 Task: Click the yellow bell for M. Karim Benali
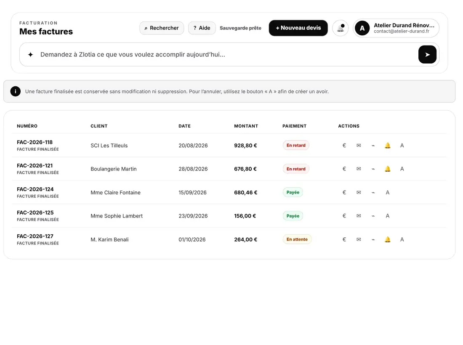pos(387,239)
